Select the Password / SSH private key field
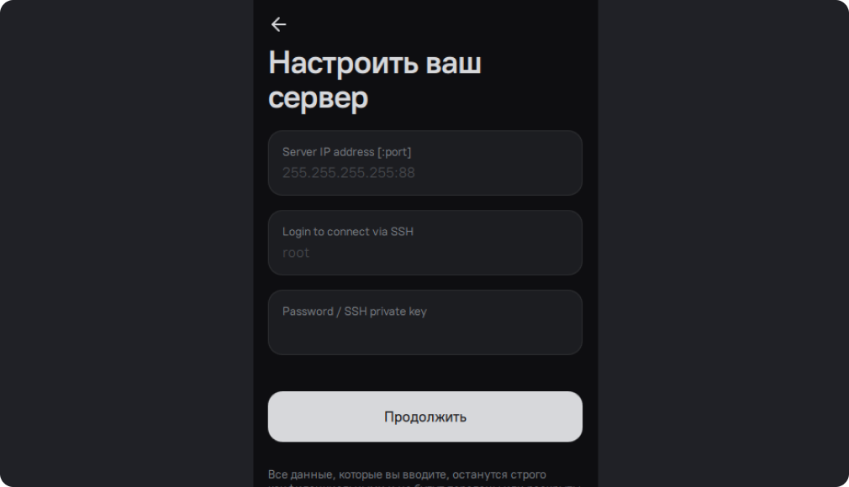This screenshot has height=487, width=849. (x=425, y=322)
